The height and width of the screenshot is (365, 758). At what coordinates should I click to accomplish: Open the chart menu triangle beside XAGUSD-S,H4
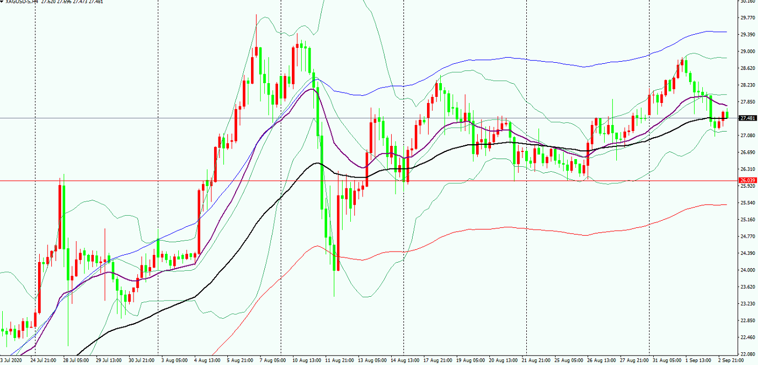tap(2, 2)
